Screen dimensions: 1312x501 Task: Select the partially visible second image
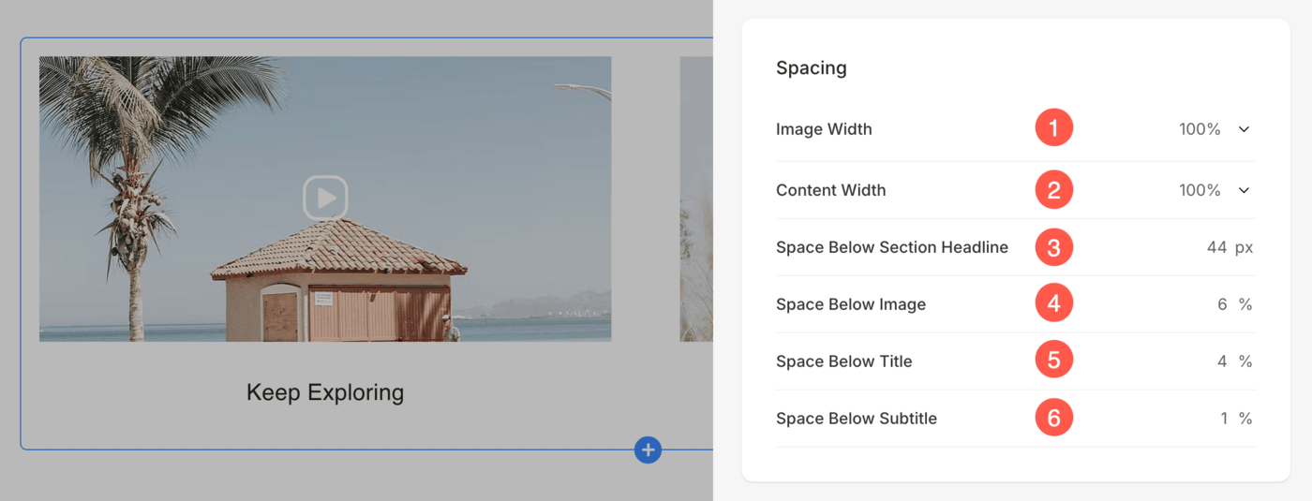coord(696,199)
